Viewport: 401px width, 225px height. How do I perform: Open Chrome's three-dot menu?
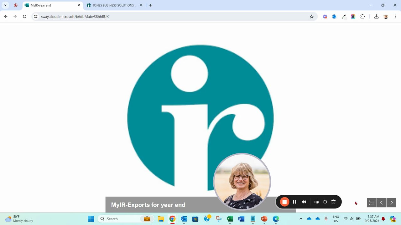pos(395,17)
